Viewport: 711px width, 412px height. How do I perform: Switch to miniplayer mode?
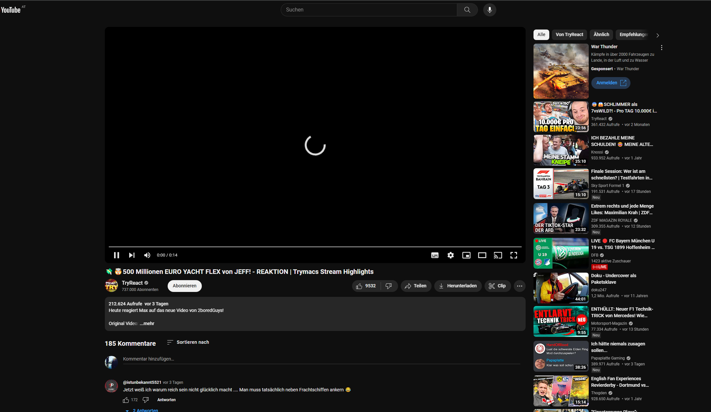pos(466,255)
